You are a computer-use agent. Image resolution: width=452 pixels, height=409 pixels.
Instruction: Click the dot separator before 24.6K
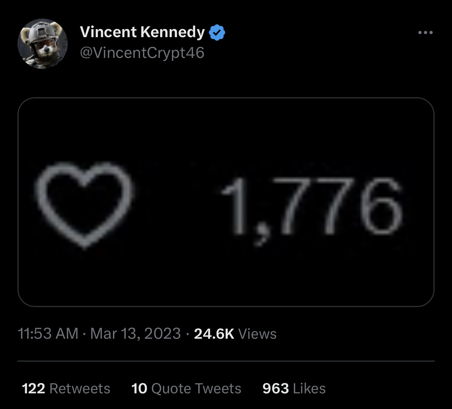(187, 334)
